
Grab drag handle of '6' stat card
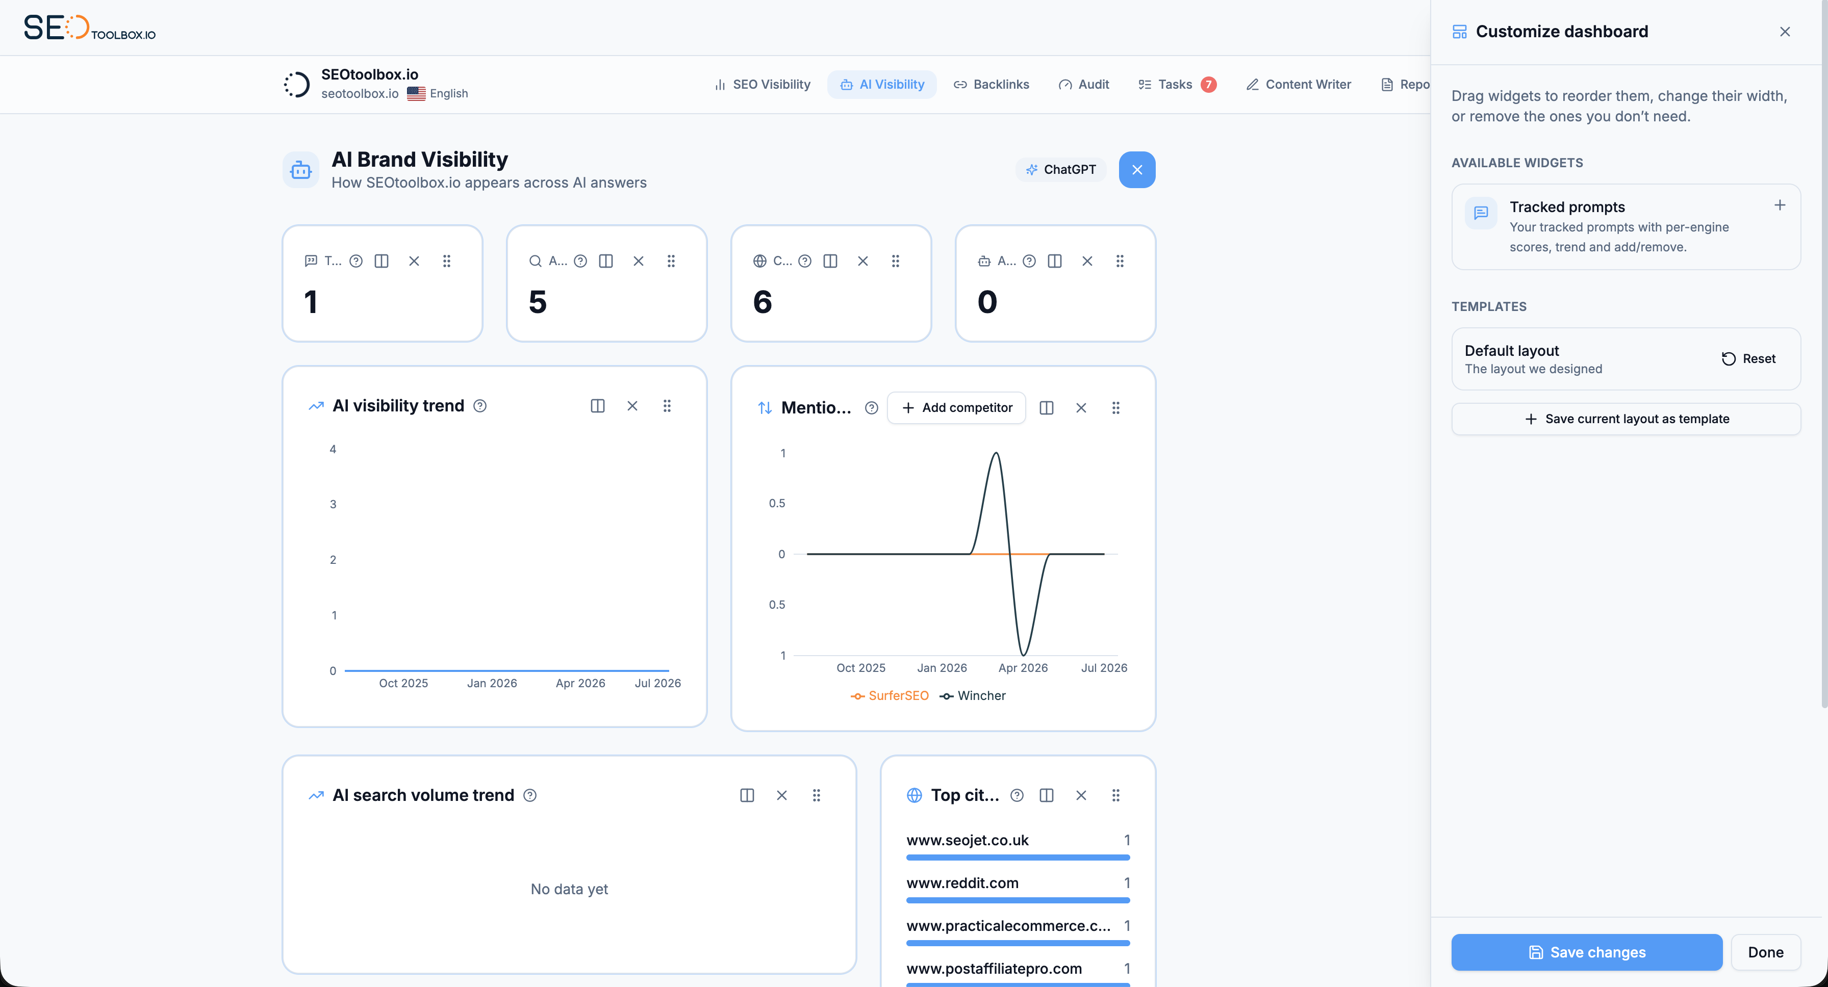coord(896,261)
